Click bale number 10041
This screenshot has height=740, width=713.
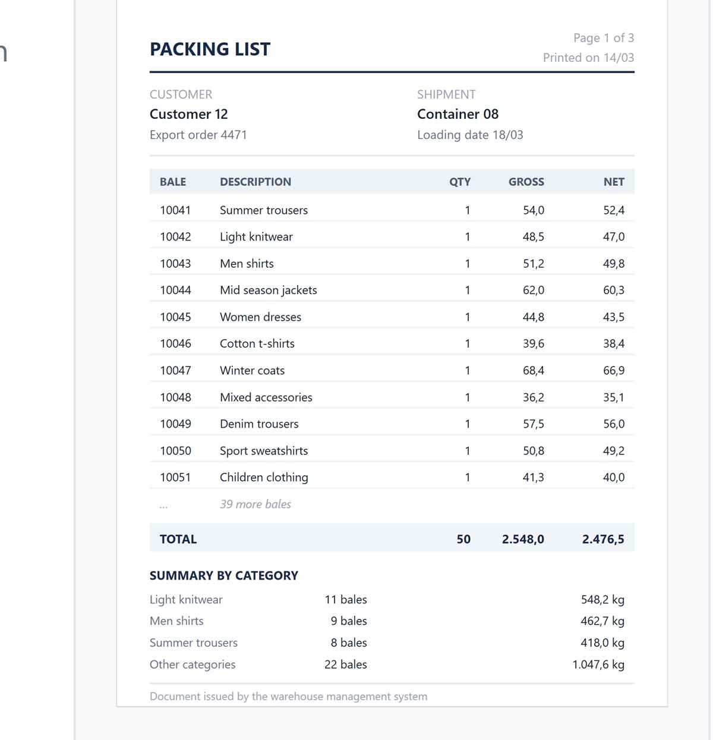pos(175,210)
